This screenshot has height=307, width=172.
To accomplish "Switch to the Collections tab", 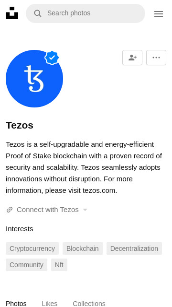I will pyautogui.click(x=89, y=304).
